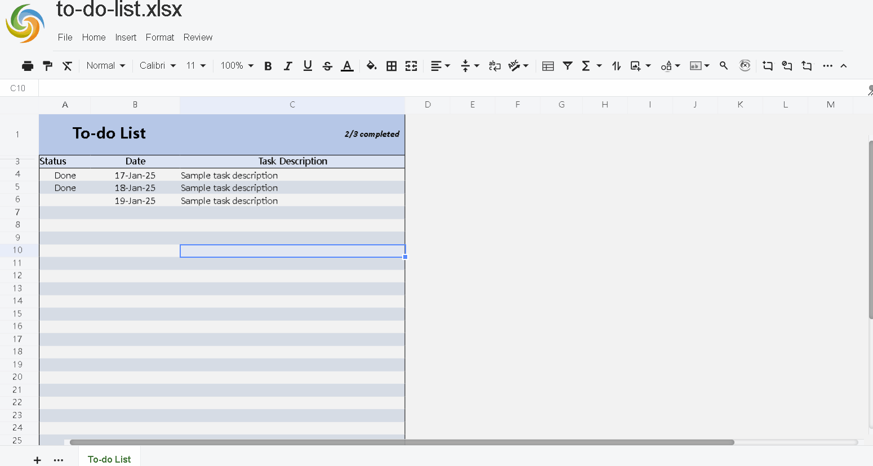Toggle bold formatting
Viewport: 873px width, 466px height.
click(x=268, y=66)
